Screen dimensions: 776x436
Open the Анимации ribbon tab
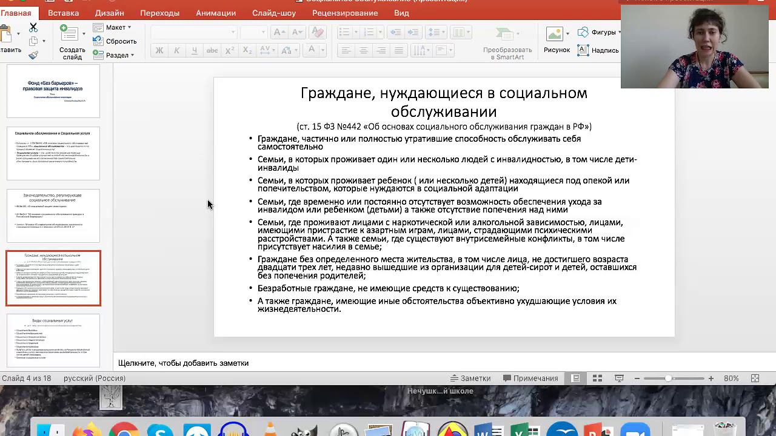click(x=216, y=13)
